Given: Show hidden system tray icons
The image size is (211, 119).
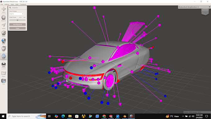Looking at the screenshot, I should pyautogui.click(x=183, y=116).
